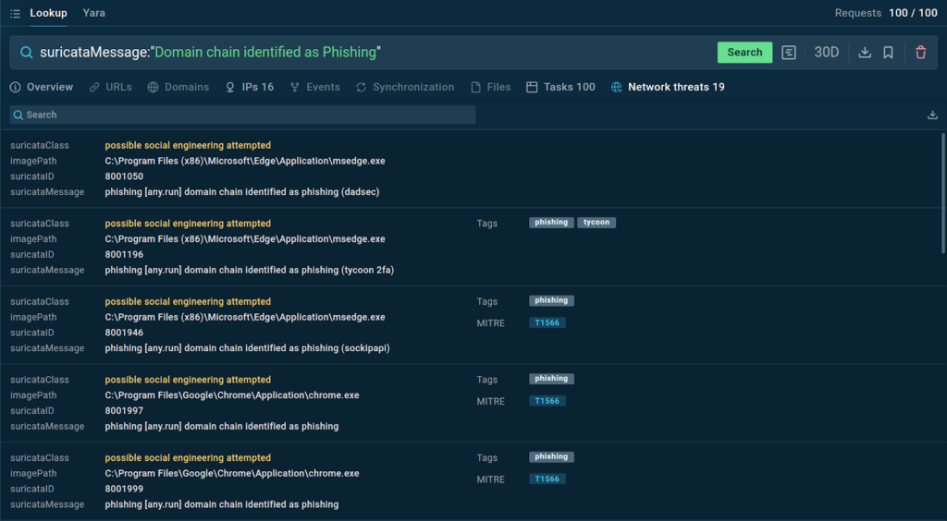Viewport: 947px width, 521px height.
Task: Click the tycoon tag badge
Action: 596,223
